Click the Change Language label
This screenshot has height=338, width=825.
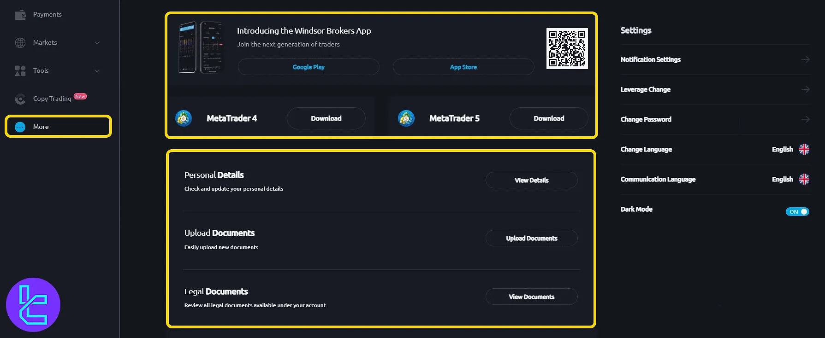[646, 149]
